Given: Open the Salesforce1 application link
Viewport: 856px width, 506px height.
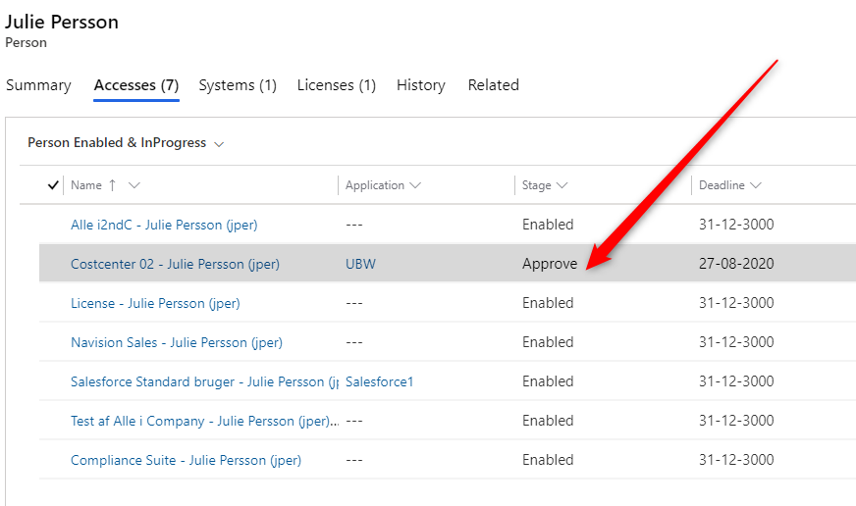Looking at the screenshot, I should pyautogui.click(x=379, y=381).
